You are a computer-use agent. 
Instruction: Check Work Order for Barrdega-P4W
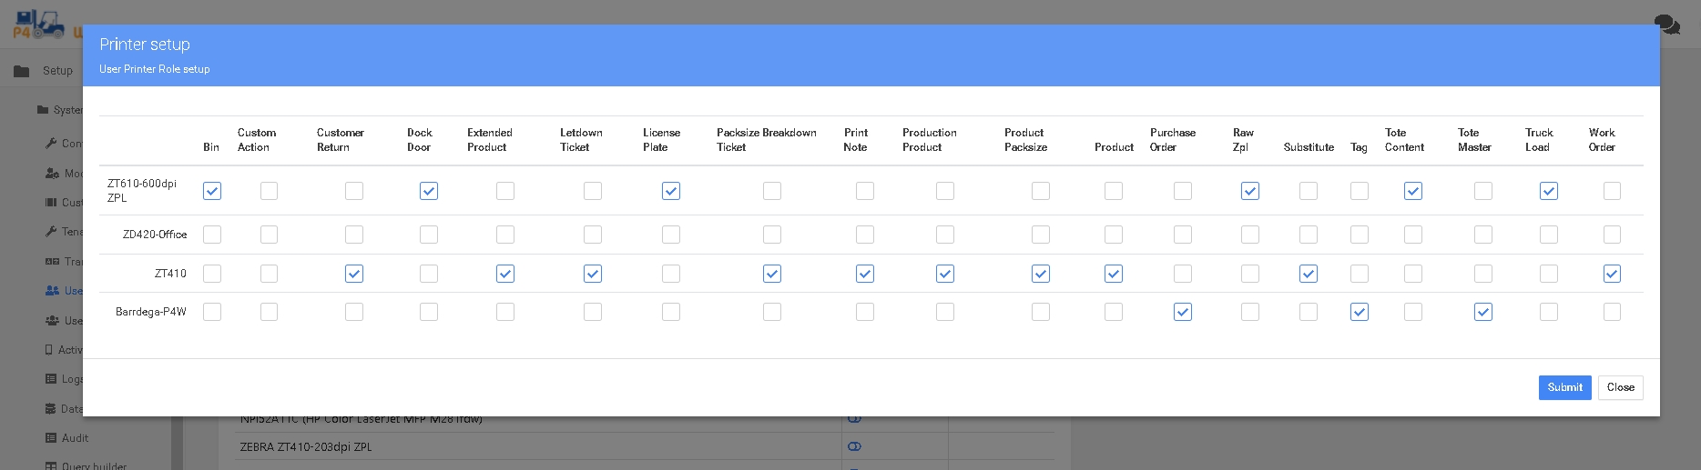click(1613, 312)
